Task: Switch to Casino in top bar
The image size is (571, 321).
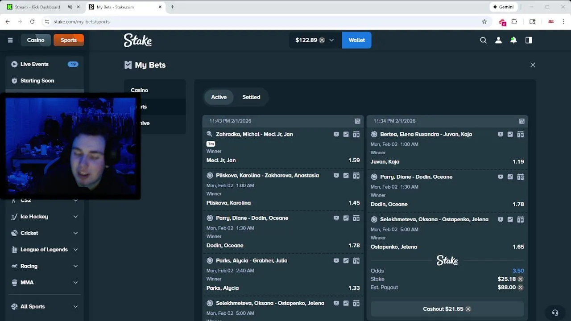Action: (36, 40)
